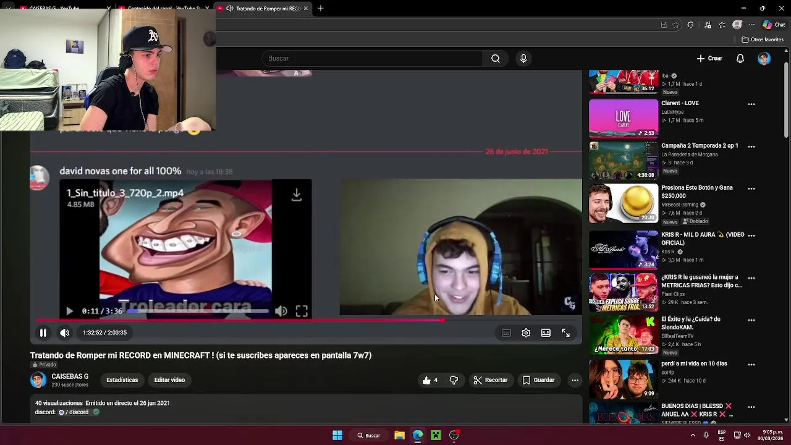
Task: Open the Copilot Chat button
Action: (x=774, y=25)
